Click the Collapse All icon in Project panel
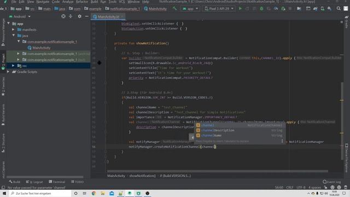The height and width of the screenshot is (197, 350). click(x=71, y=16)
